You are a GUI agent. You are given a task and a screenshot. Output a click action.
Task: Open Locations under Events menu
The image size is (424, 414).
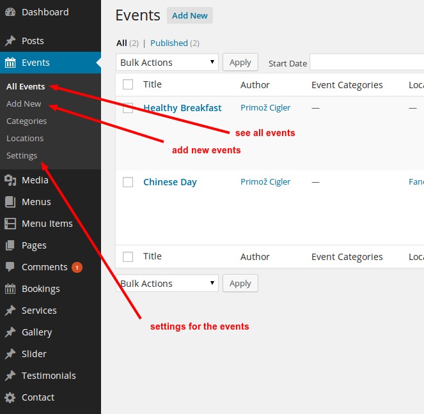[25, 138]
